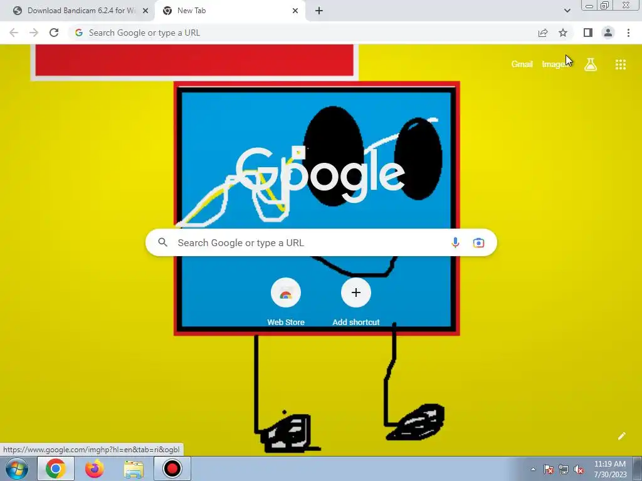This screenshot has height=481, width=642.
Task: Open Action Center flag tray icon
Action: tap(548, 469)
